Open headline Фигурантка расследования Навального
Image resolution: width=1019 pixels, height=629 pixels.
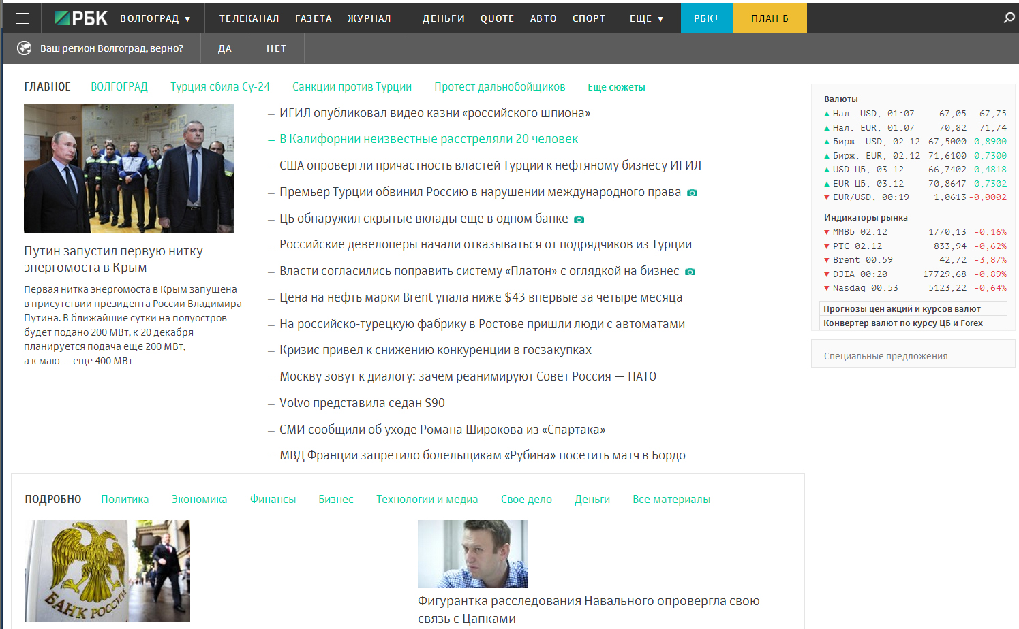coord(589,610)
